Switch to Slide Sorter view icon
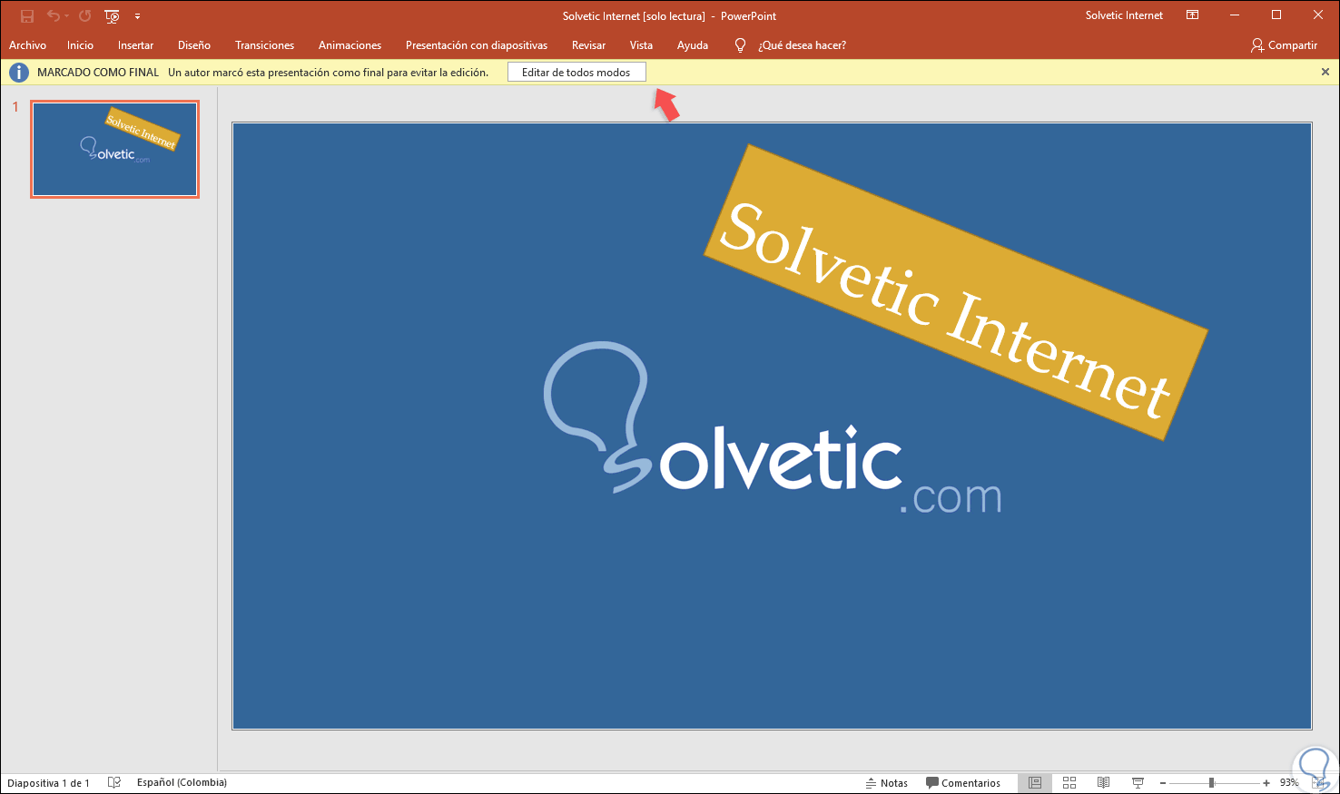Image resolution: width=1340 pixels, height=794 pixels. point(1069,782)
